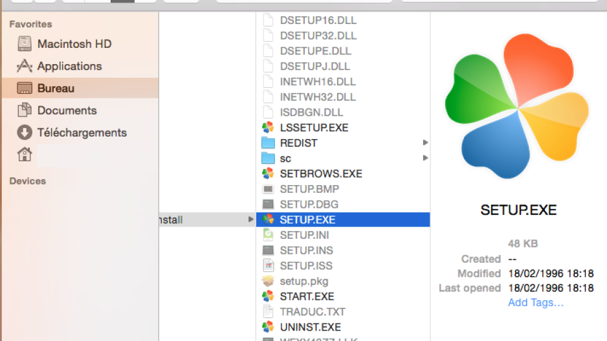Select Applications in Favorites
The height and width of the screenshot is (341, 607).
(69, 66)
